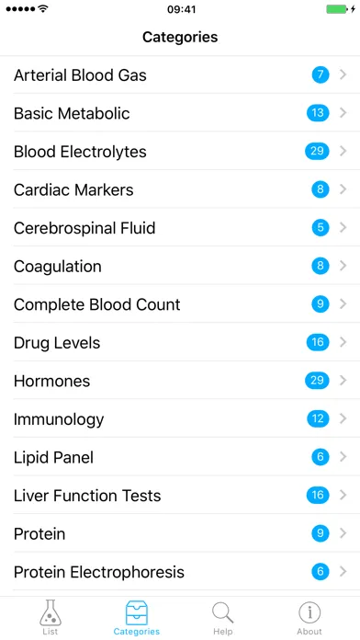Expand Protein Electrophoresis disclosure chevron
The height and width of the screenshot is (640, 360).
tap(343, 571)
